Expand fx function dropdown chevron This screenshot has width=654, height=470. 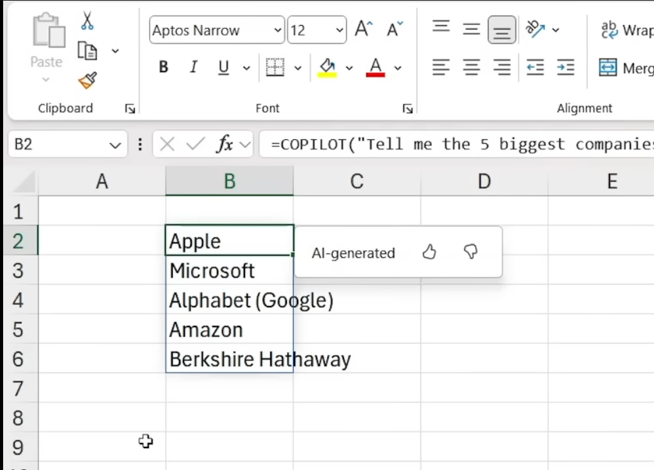point(246,145)
